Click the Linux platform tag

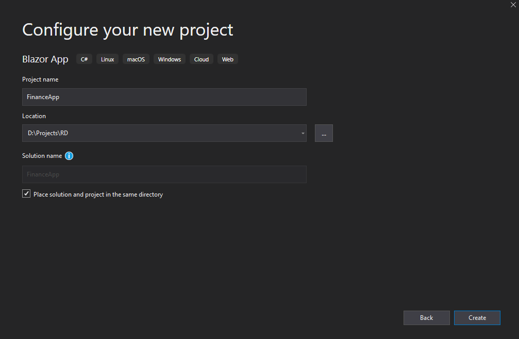click(x=108, y=59)
